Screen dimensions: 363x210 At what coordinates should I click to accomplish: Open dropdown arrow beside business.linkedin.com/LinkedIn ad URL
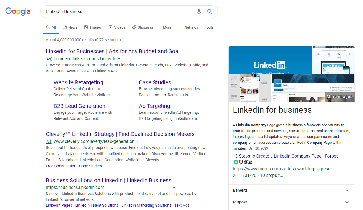click(119, 59)
